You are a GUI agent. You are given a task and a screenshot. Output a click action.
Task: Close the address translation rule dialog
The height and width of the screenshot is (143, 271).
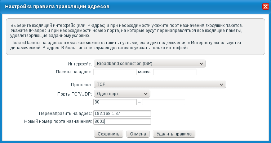(265, 6)
